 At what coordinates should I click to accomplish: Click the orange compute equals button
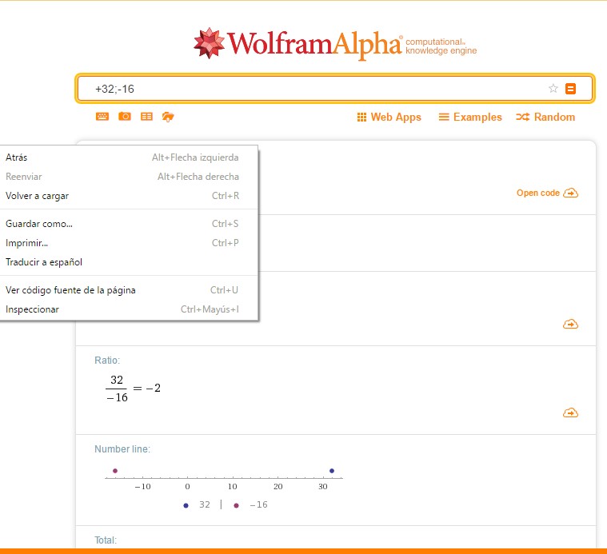[570, 89]
